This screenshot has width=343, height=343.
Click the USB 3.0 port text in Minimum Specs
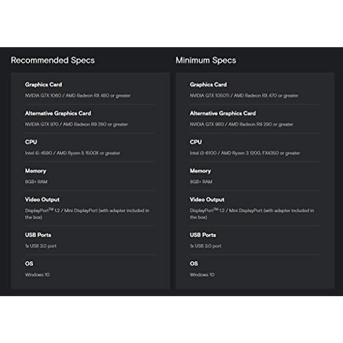(x=206, y=246)
